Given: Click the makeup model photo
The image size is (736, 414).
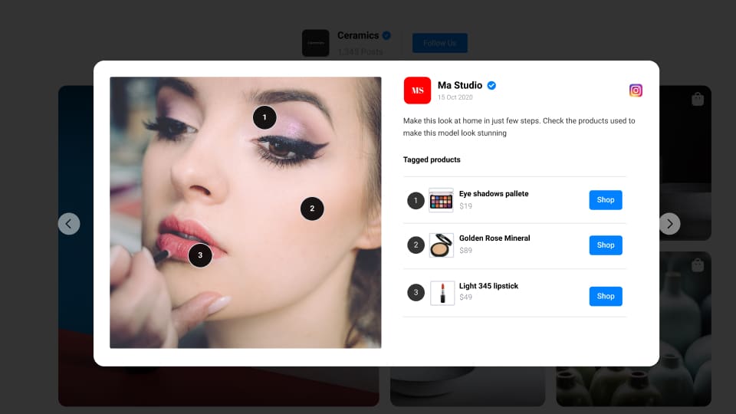Looking at the screenshot, I should [x=245, y=212].
